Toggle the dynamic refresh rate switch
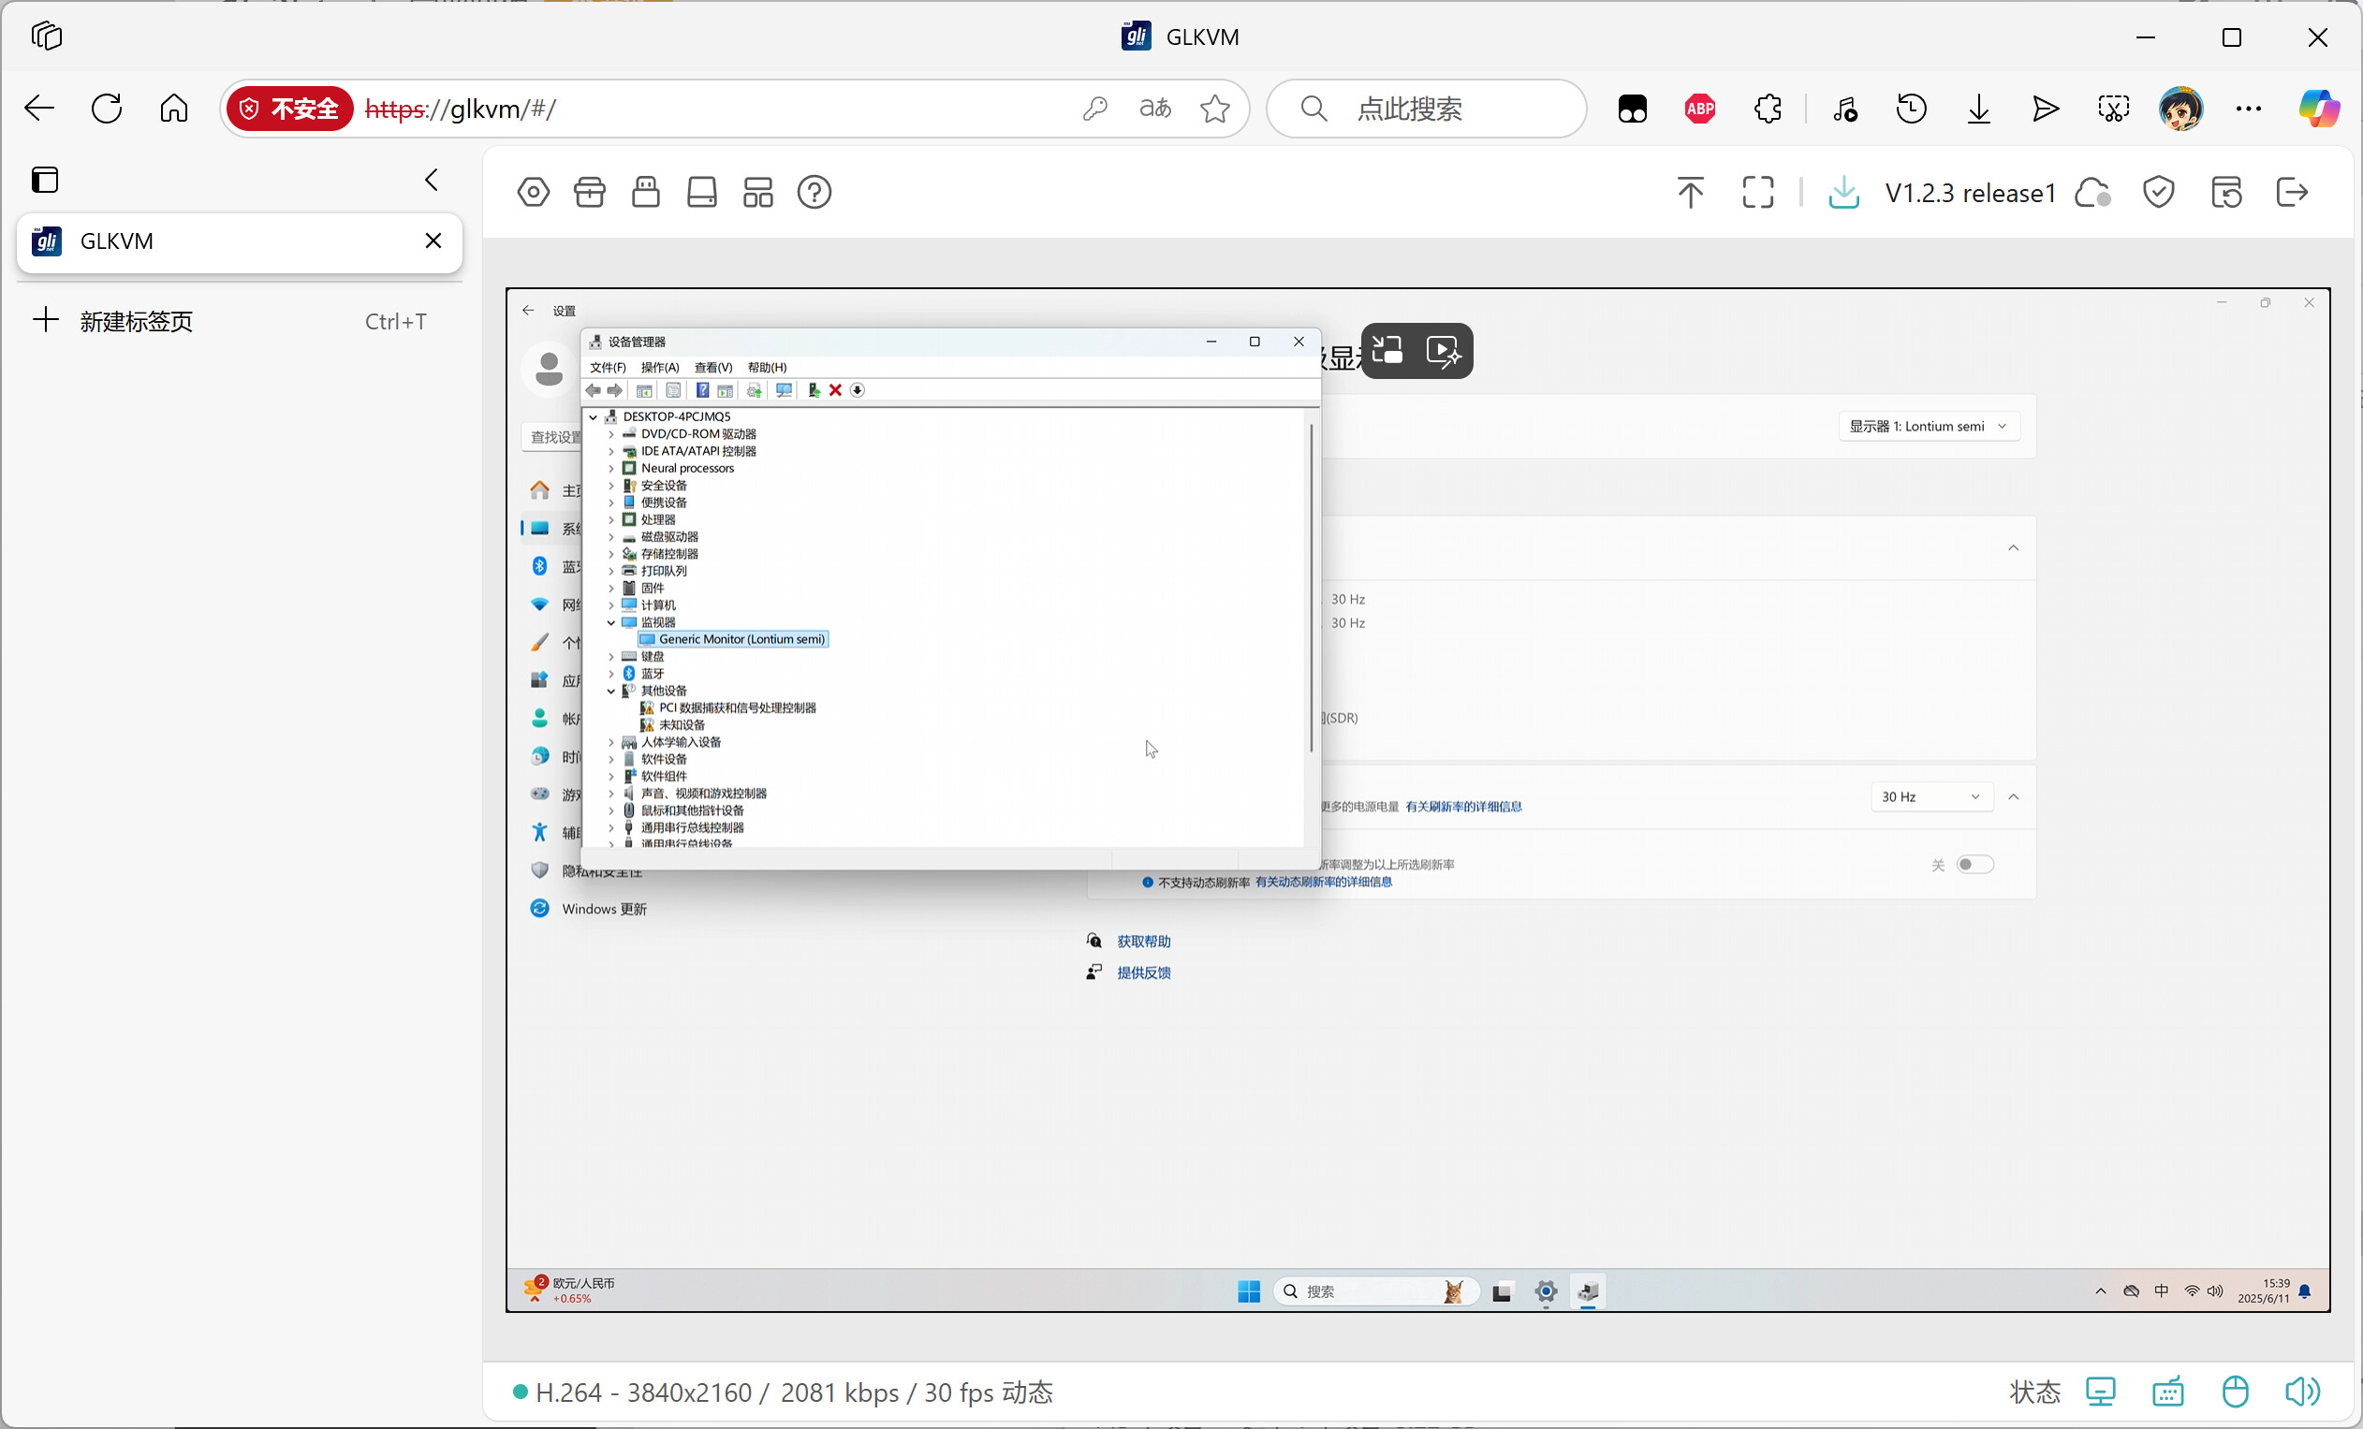This screenshot has width=2363, height=1429. (x=1974, y=865)
